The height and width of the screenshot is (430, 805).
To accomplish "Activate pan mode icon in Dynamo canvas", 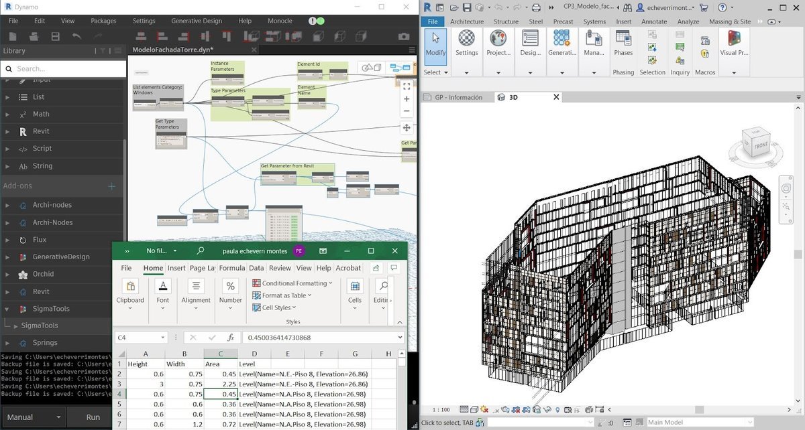I will coord(407,127).
